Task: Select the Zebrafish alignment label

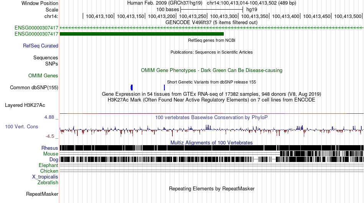Action: coord(48,183)
